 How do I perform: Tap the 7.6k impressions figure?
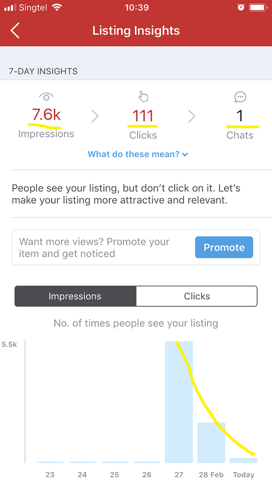[x=46, y=115]
